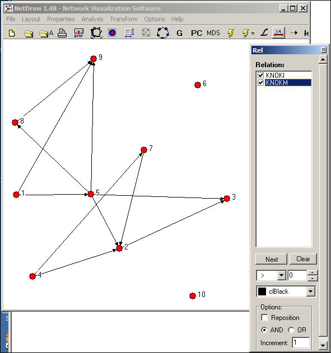The width and height of the screenshot is (331, 353).
Task: Open the Analysis menu
Action: [92, 19]
